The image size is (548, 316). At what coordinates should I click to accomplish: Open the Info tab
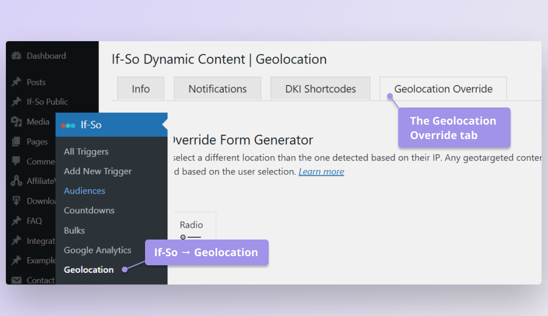coord(141,88)
